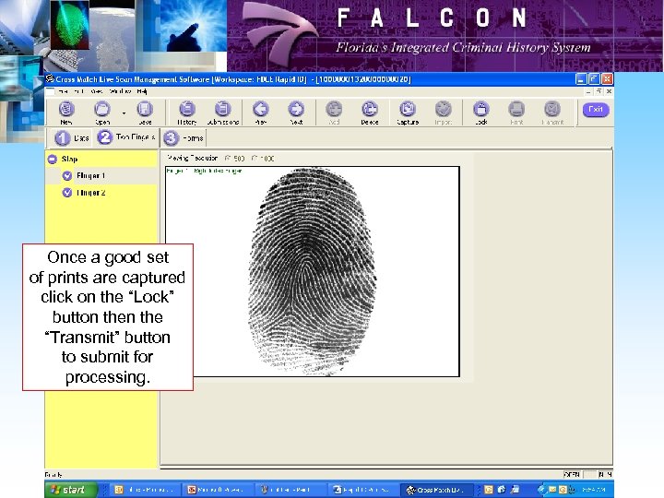Viewport: 664px width, 498px height.
Task: Switch to the Paint taskbar button
Action: 290,490
